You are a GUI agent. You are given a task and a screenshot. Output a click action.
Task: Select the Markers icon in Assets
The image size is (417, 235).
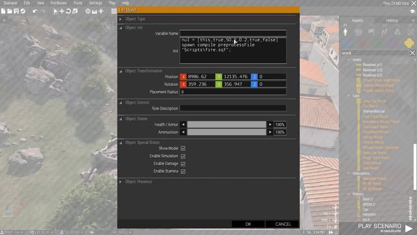[x=410, y=32]
